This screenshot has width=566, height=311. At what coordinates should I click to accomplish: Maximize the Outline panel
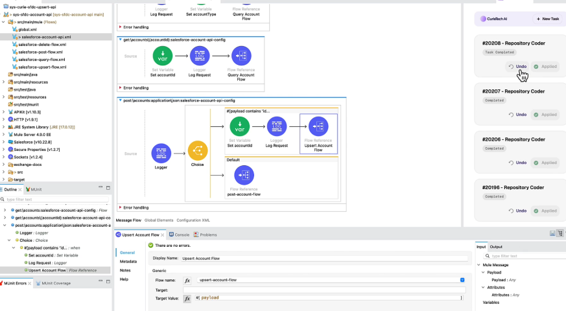click(108, 188)
